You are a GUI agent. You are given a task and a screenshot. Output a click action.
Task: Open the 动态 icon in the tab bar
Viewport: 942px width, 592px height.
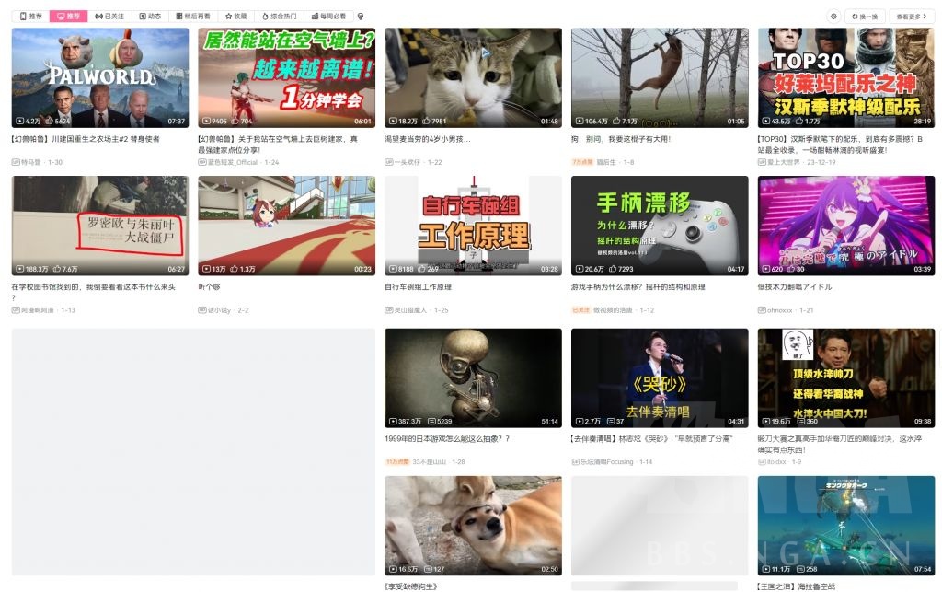coord(144,16)
